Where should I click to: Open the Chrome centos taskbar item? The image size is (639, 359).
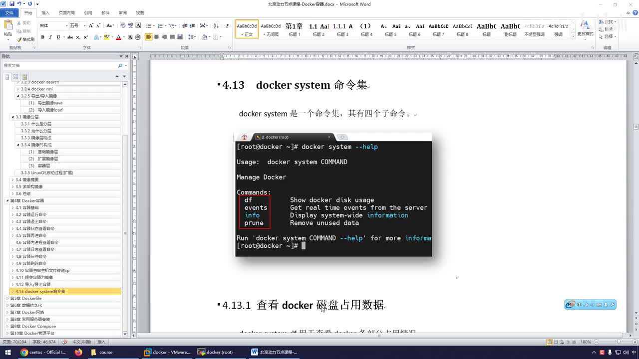[43, 352]
